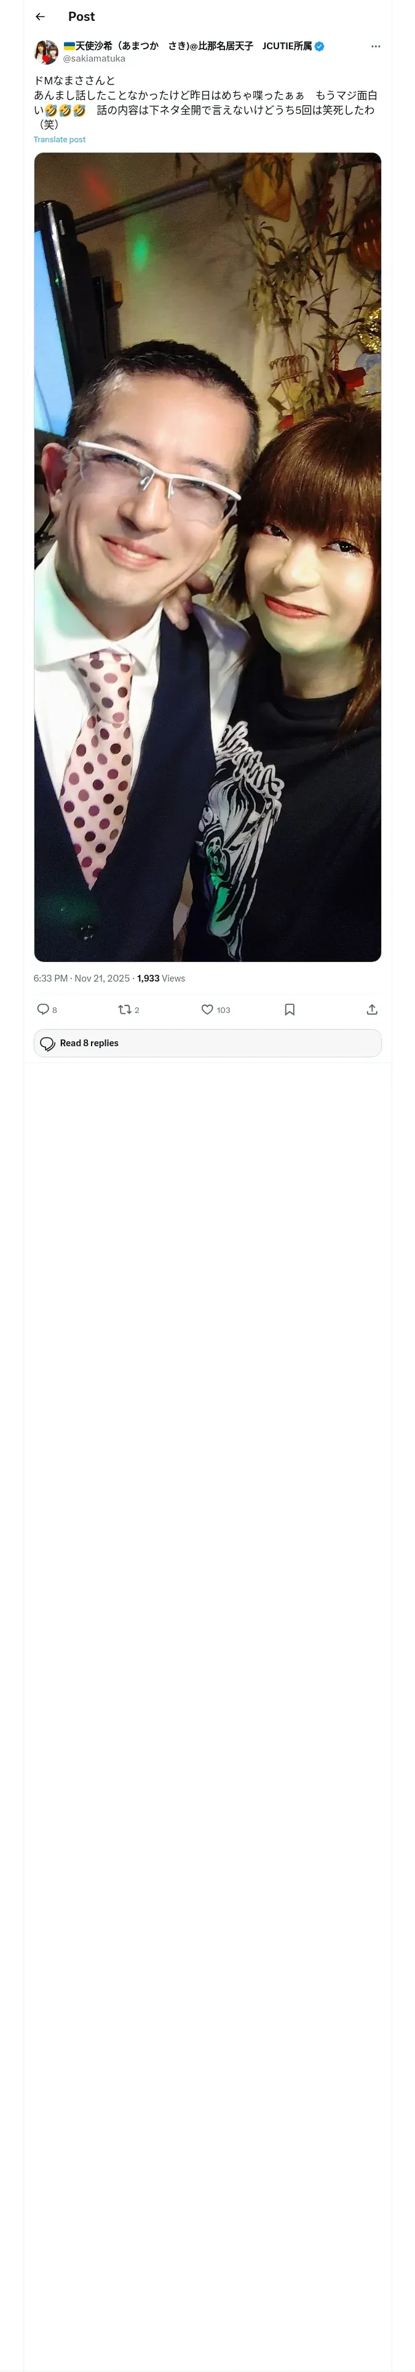Open the attached selfie photo
This screenshot has width=415, height=2372.
coord(207,556)
